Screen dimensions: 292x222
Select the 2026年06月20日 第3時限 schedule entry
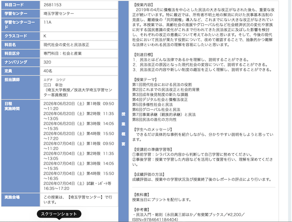[78, 126]
